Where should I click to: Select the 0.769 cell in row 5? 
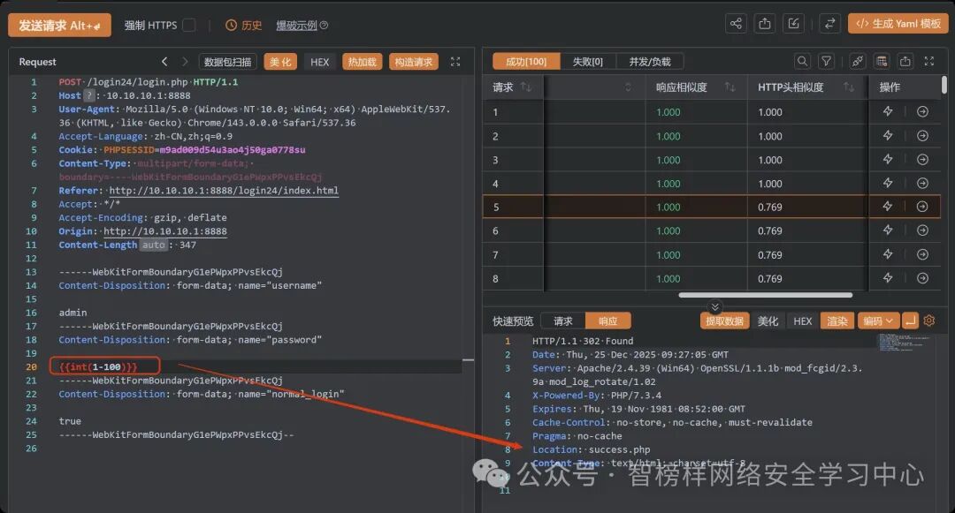click(x=770, y=207)
